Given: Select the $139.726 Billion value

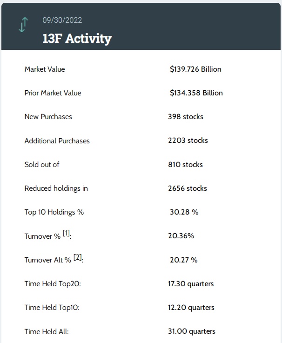Looking at the screenshot, I should (x=195, y=69).
